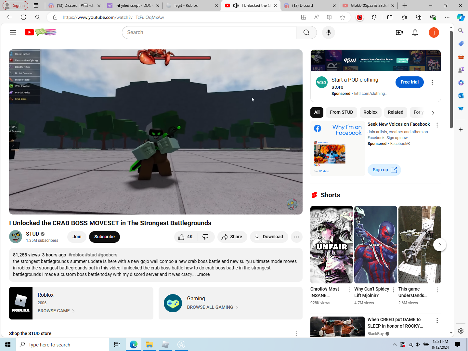
Task: Open File Explorer from taskbar
Action: tap(149, 344)
